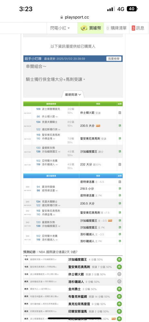The image size is (149, 322).
Task: Click green 準 icon for 金州勇士 record
Action: coord(119,289)
